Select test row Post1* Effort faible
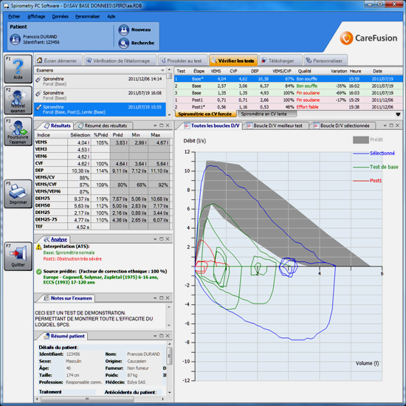The height and width of the screenshot is (406, 406). 288,107
